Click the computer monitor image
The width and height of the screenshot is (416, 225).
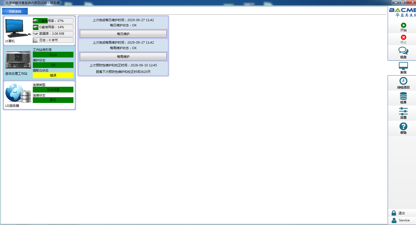pos(17,28)
